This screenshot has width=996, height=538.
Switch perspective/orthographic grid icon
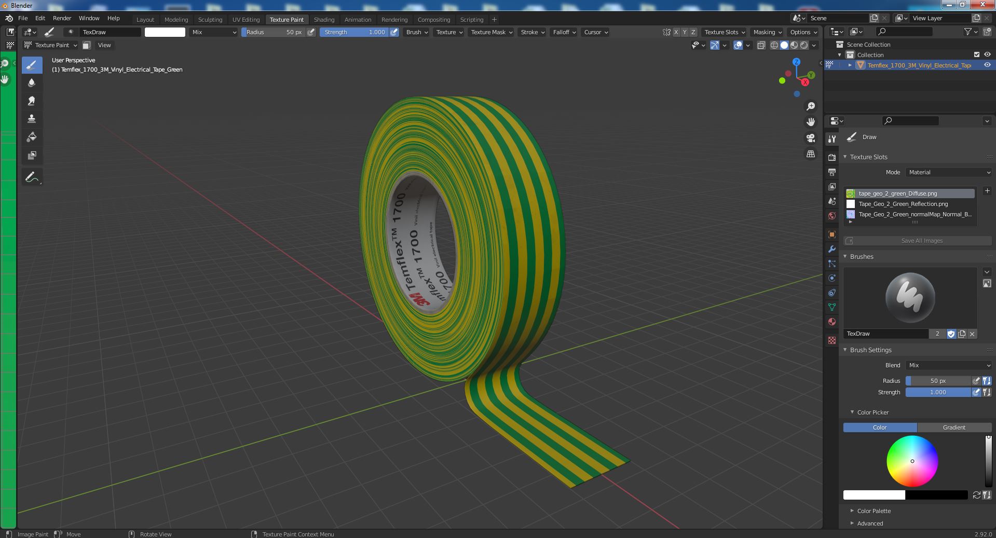tap(811, 154)
